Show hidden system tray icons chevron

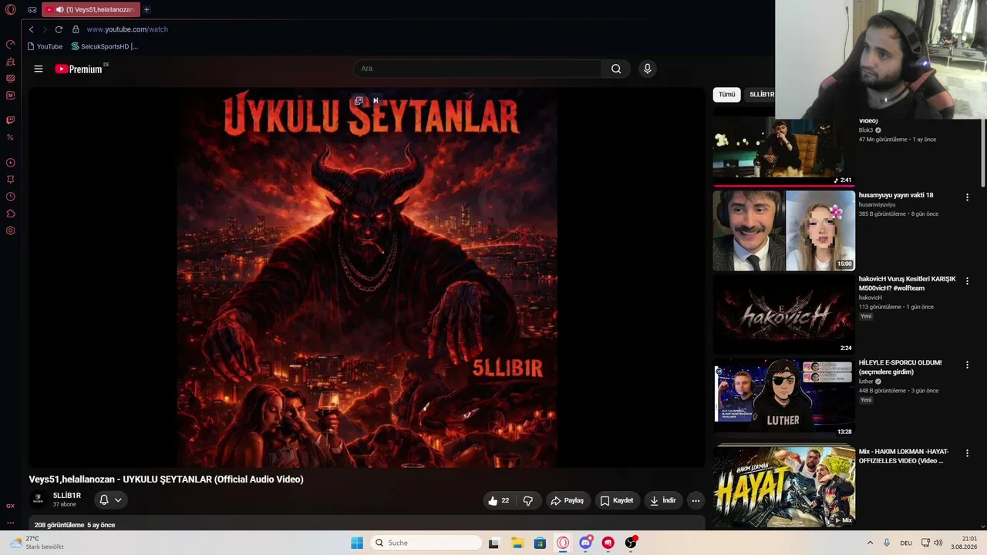pyautogui.click(x=870, y=543)
